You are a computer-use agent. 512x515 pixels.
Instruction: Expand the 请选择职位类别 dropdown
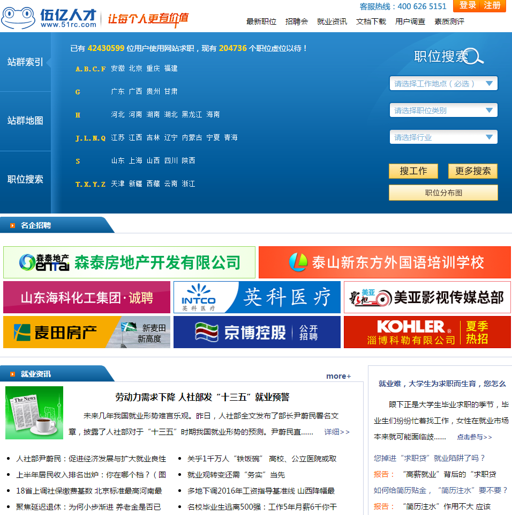pyautogui.click(x=443, y=111)
